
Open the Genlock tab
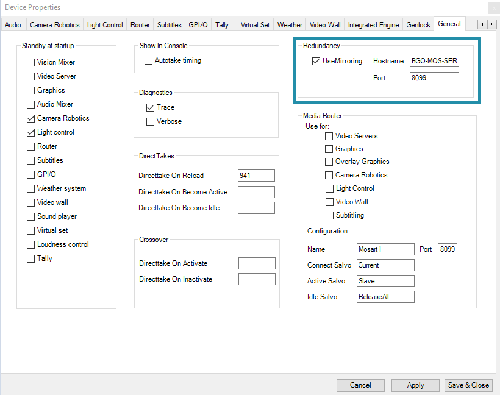click(x=418, y=25)
